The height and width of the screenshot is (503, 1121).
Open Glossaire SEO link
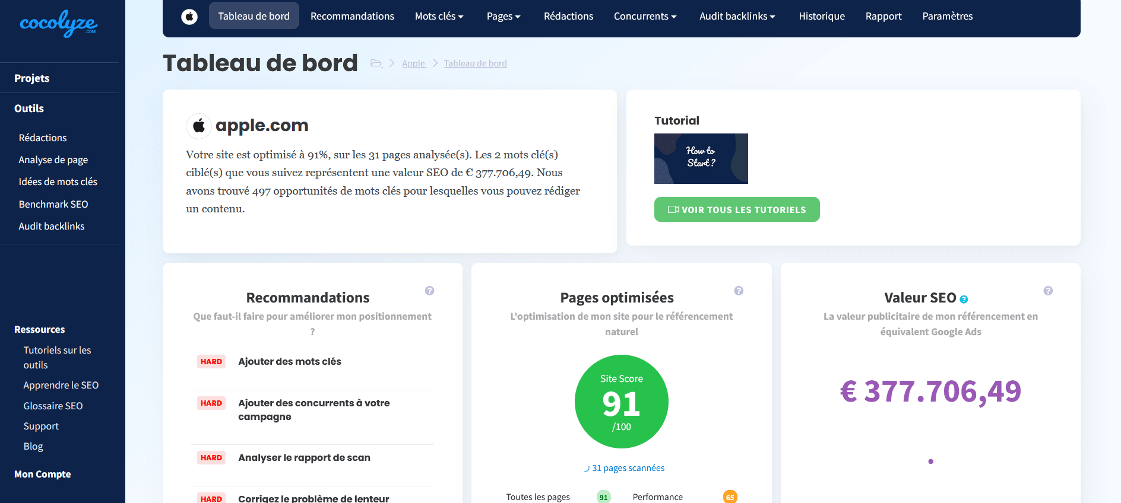coord(53,406)
